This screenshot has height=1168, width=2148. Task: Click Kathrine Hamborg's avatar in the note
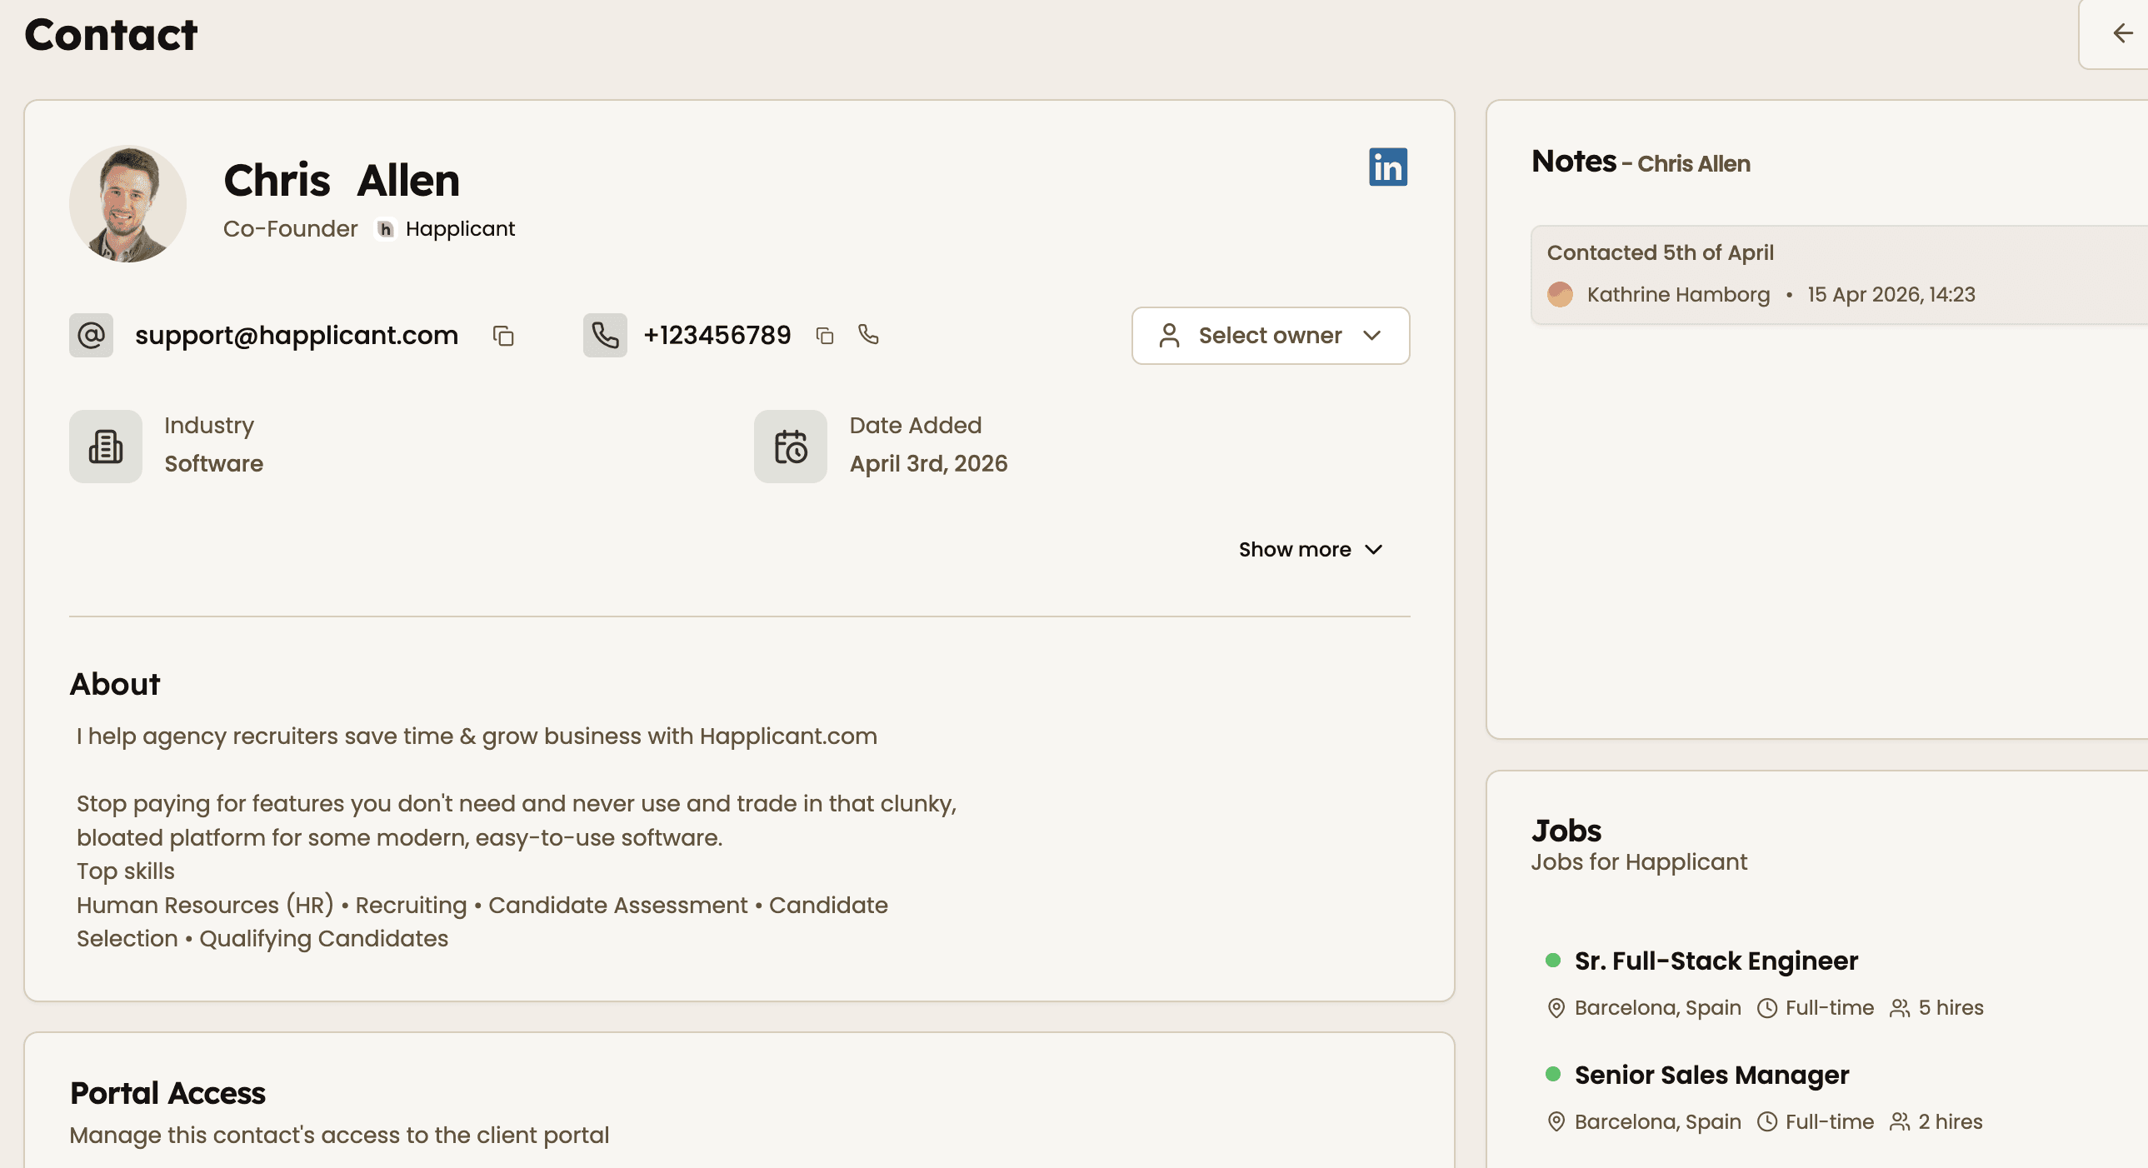1559,294
